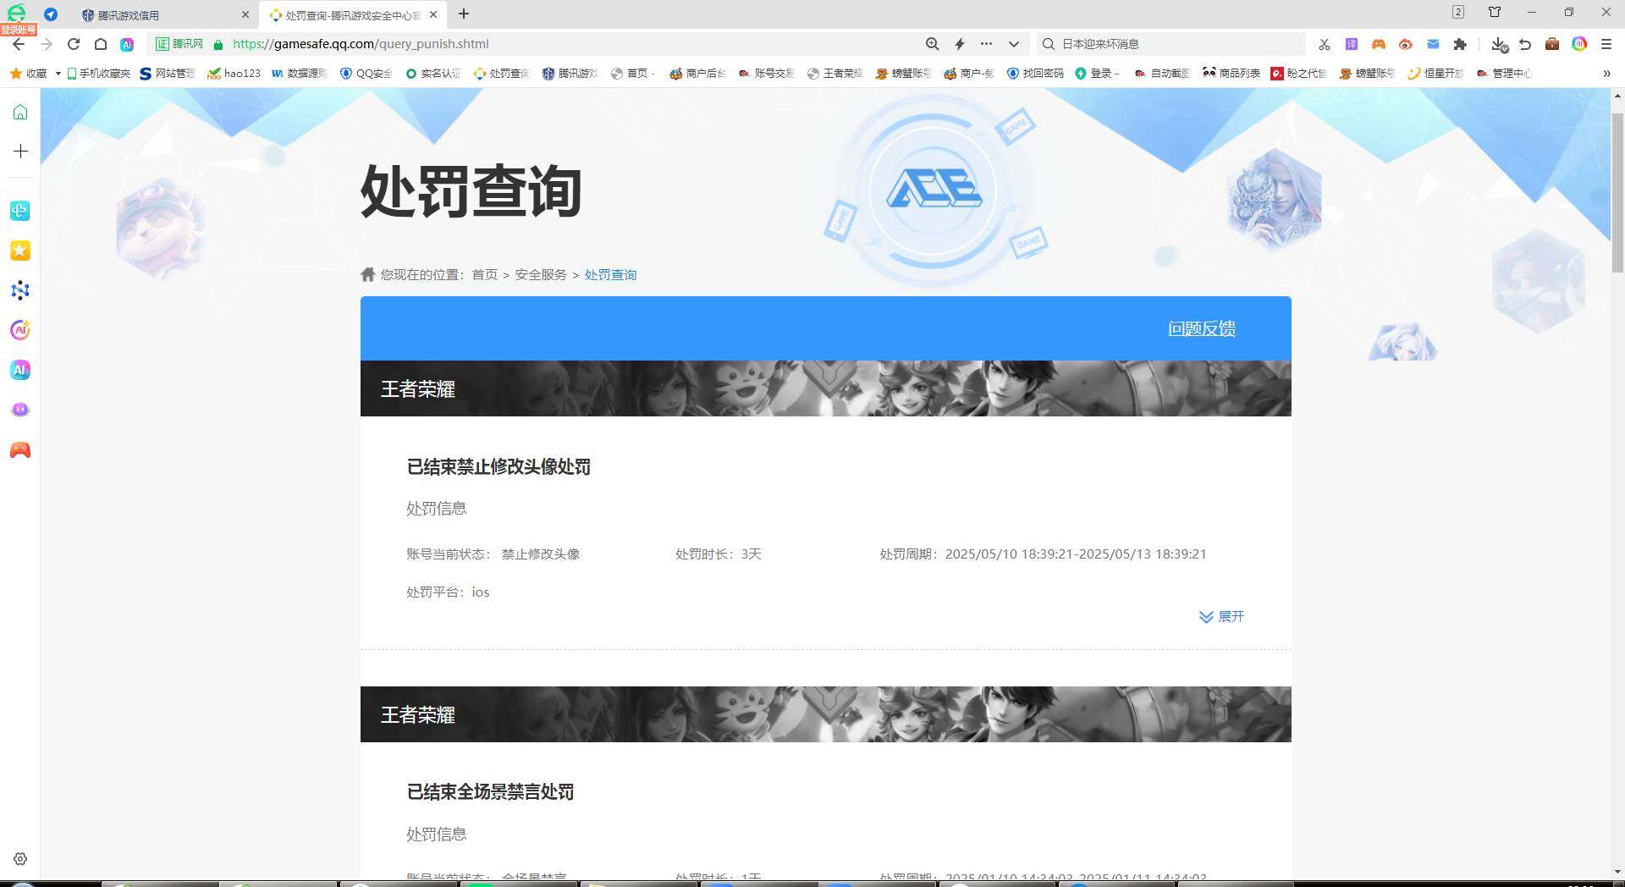Click the scissors screenshot tool icon
This screenshot has height=887, width=1625.
pos(1325,44)
